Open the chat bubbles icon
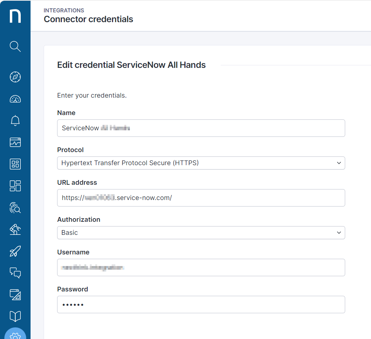Viewport: 371px width, 339px height. click(x=15, y=273)
